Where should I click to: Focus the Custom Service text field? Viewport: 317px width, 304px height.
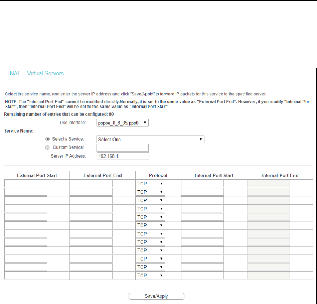(x=123, y=148)
